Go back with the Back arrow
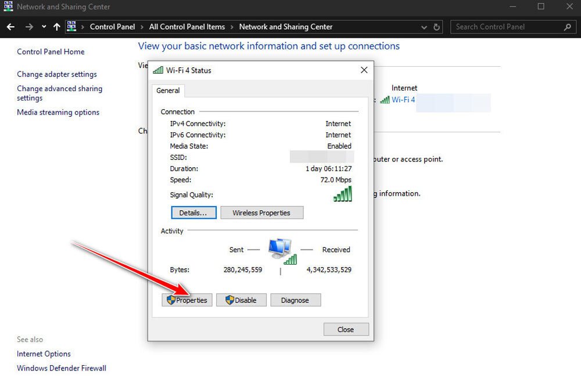This screenshot has height=382, width=581. [10, 27]
